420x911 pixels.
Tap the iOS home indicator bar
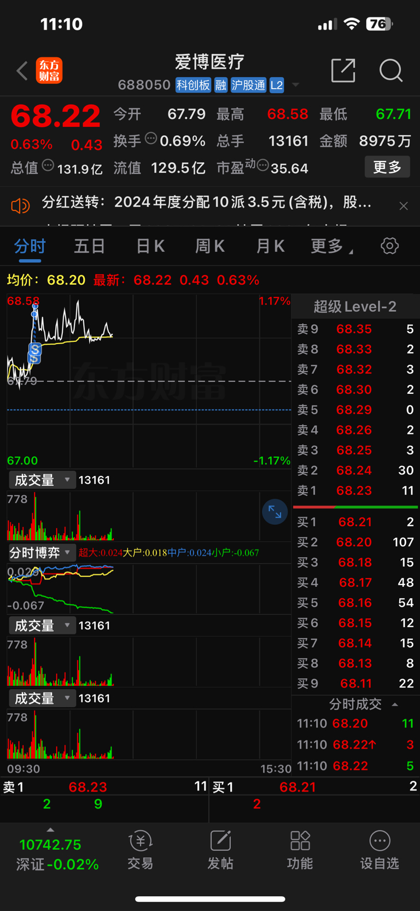pos(210,899)
